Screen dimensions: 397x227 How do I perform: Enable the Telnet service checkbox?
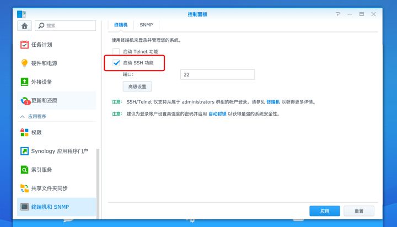pyautogui.click(x=116, y=52)
